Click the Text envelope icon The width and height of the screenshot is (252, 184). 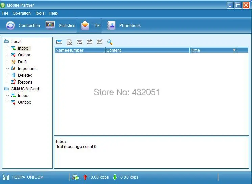click(85, 25)
